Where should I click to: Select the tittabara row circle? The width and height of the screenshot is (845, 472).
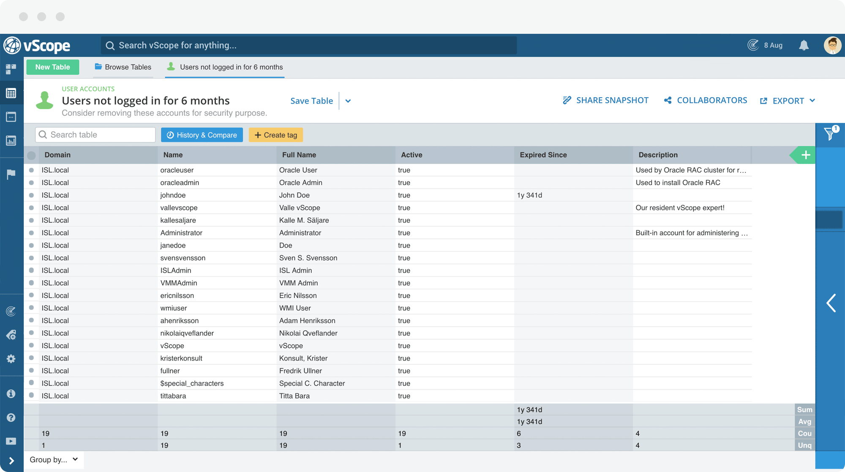31,396
